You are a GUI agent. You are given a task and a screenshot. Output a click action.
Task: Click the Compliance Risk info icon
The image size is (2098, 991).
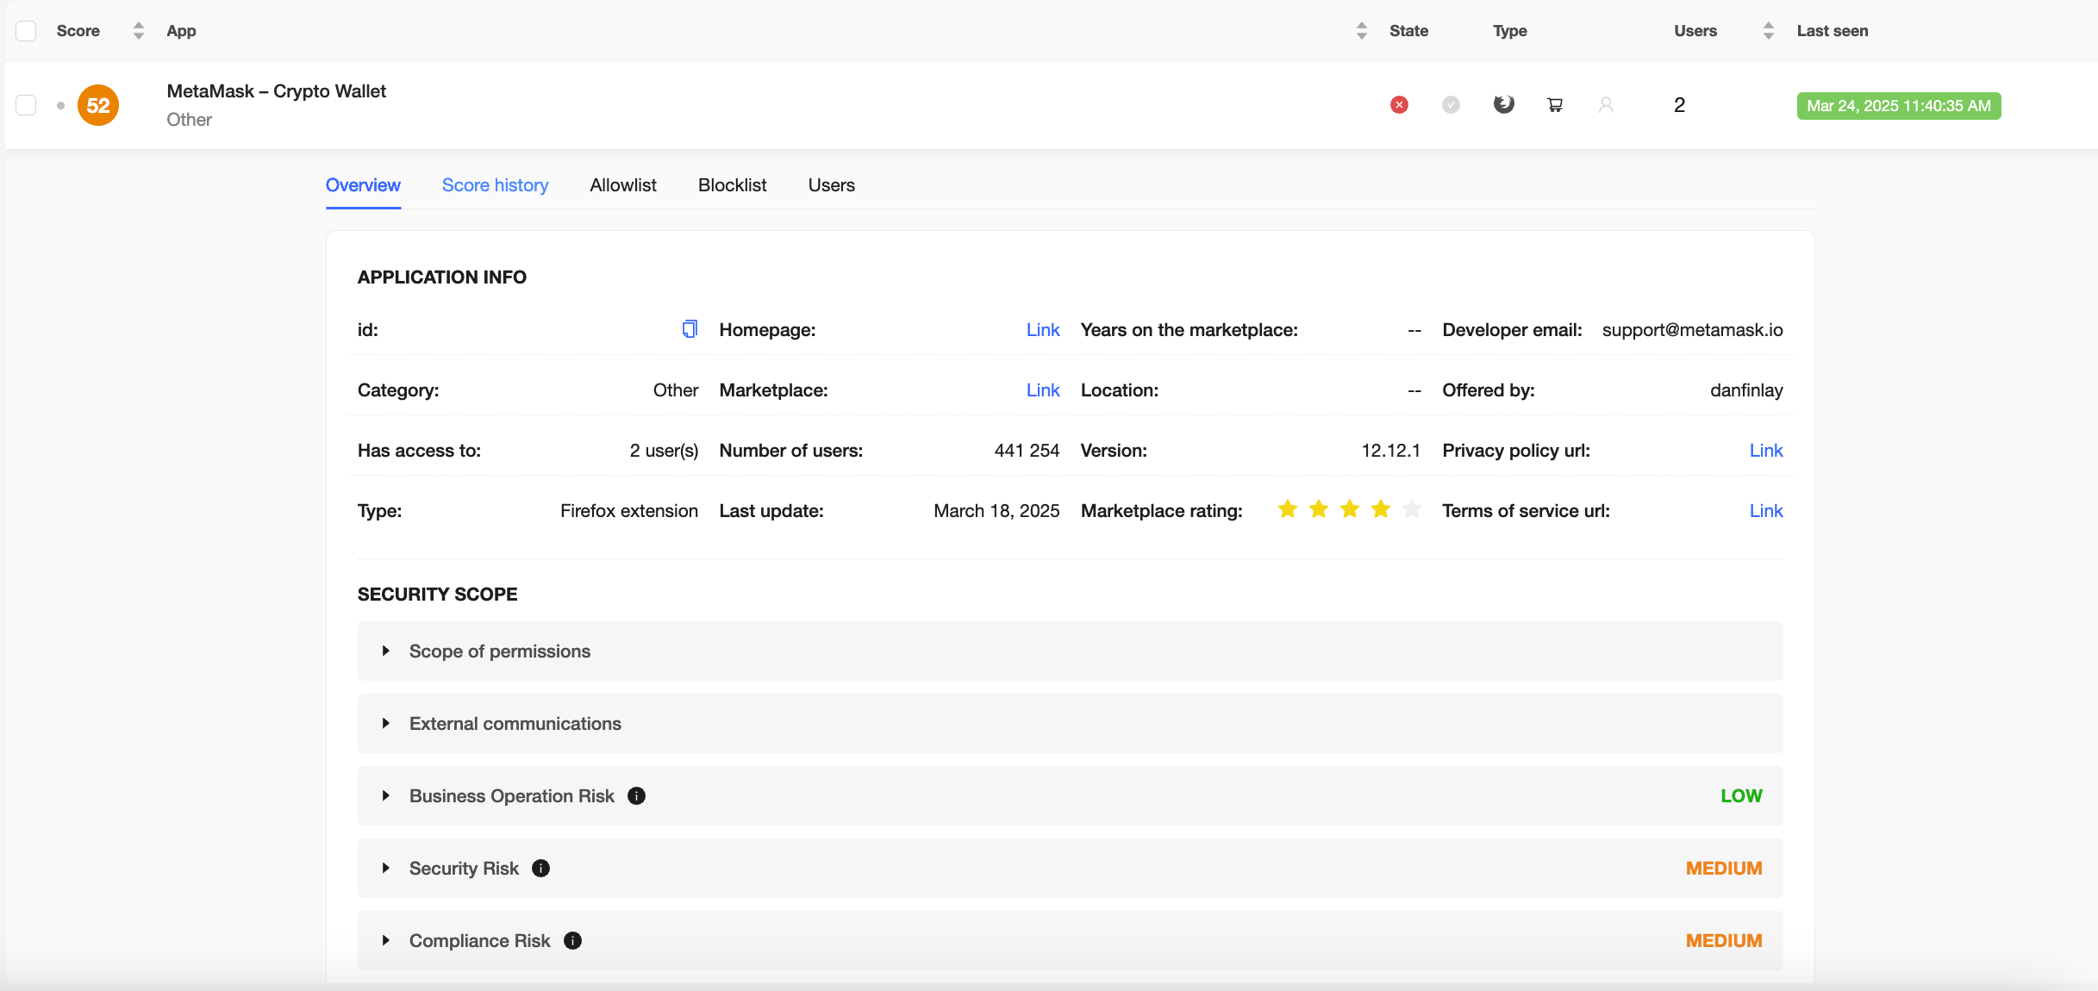tap(571, 941)
